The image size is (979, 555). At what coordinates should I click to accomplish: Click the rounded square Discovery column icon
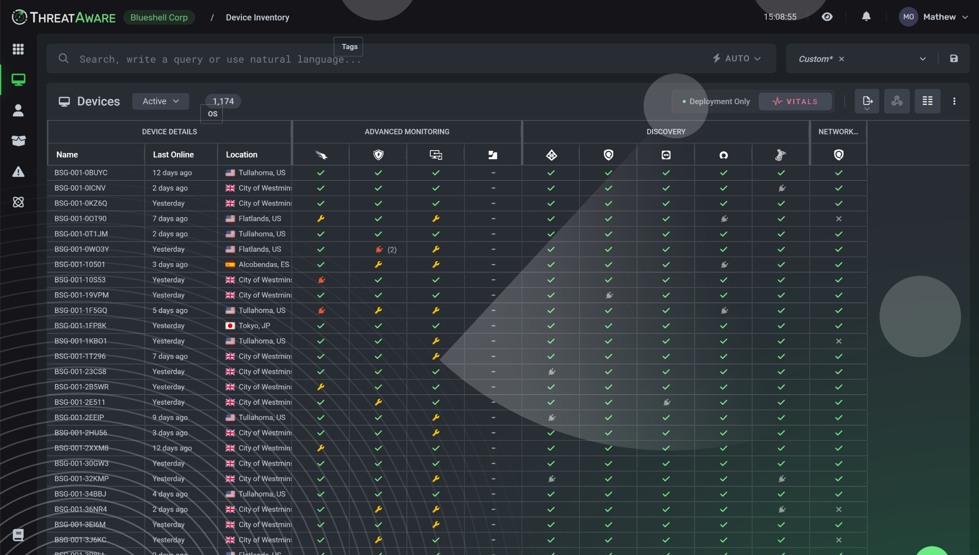(666, 155)
